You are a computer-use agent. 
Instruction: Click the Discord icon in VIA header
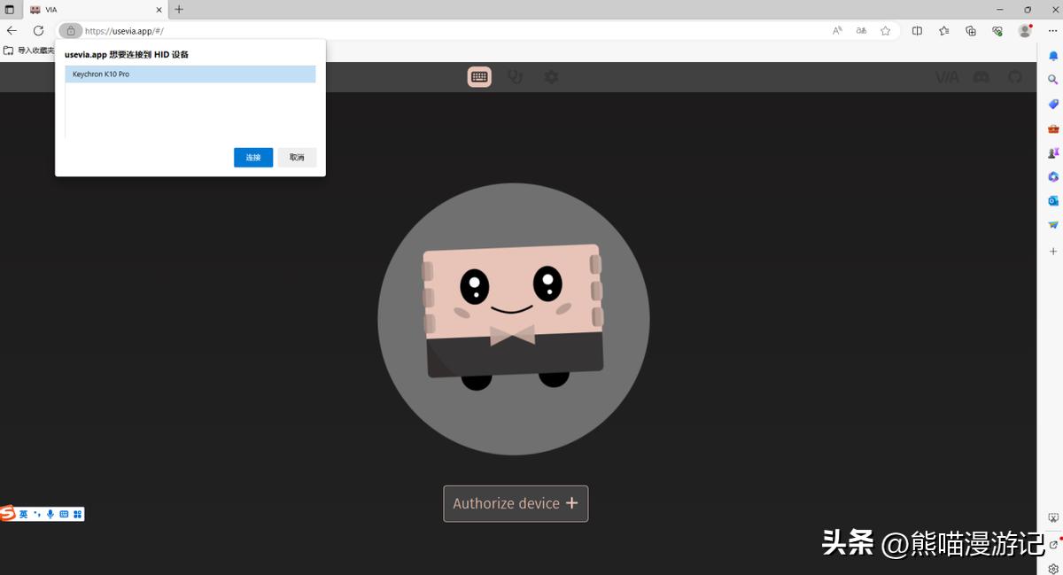981,77
